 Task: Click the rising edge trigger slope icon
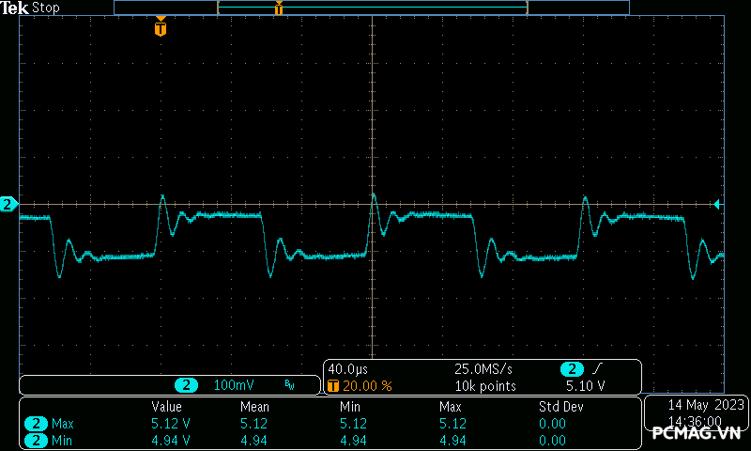597,369
